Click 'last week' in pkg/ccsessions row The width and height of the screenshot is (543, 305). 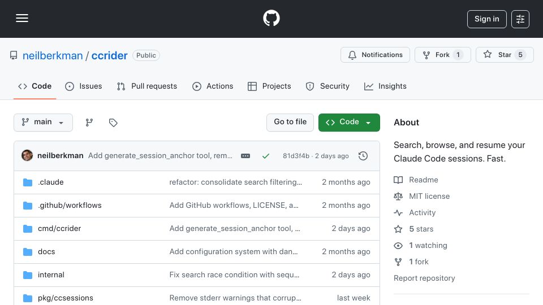(x=354, y=298)
